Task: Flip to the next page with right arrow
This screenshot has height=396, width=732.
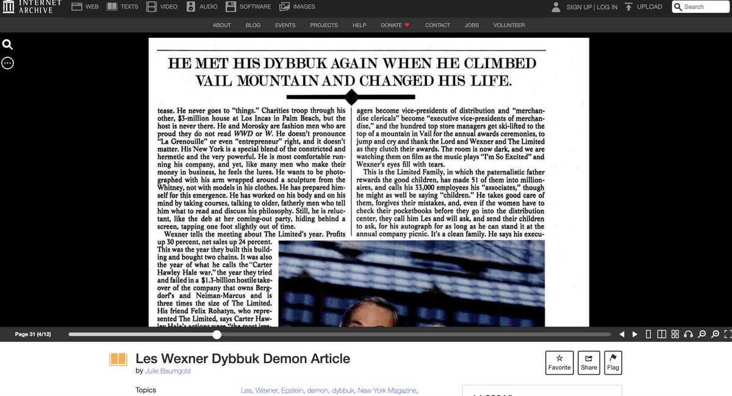Action: point(635,334)
